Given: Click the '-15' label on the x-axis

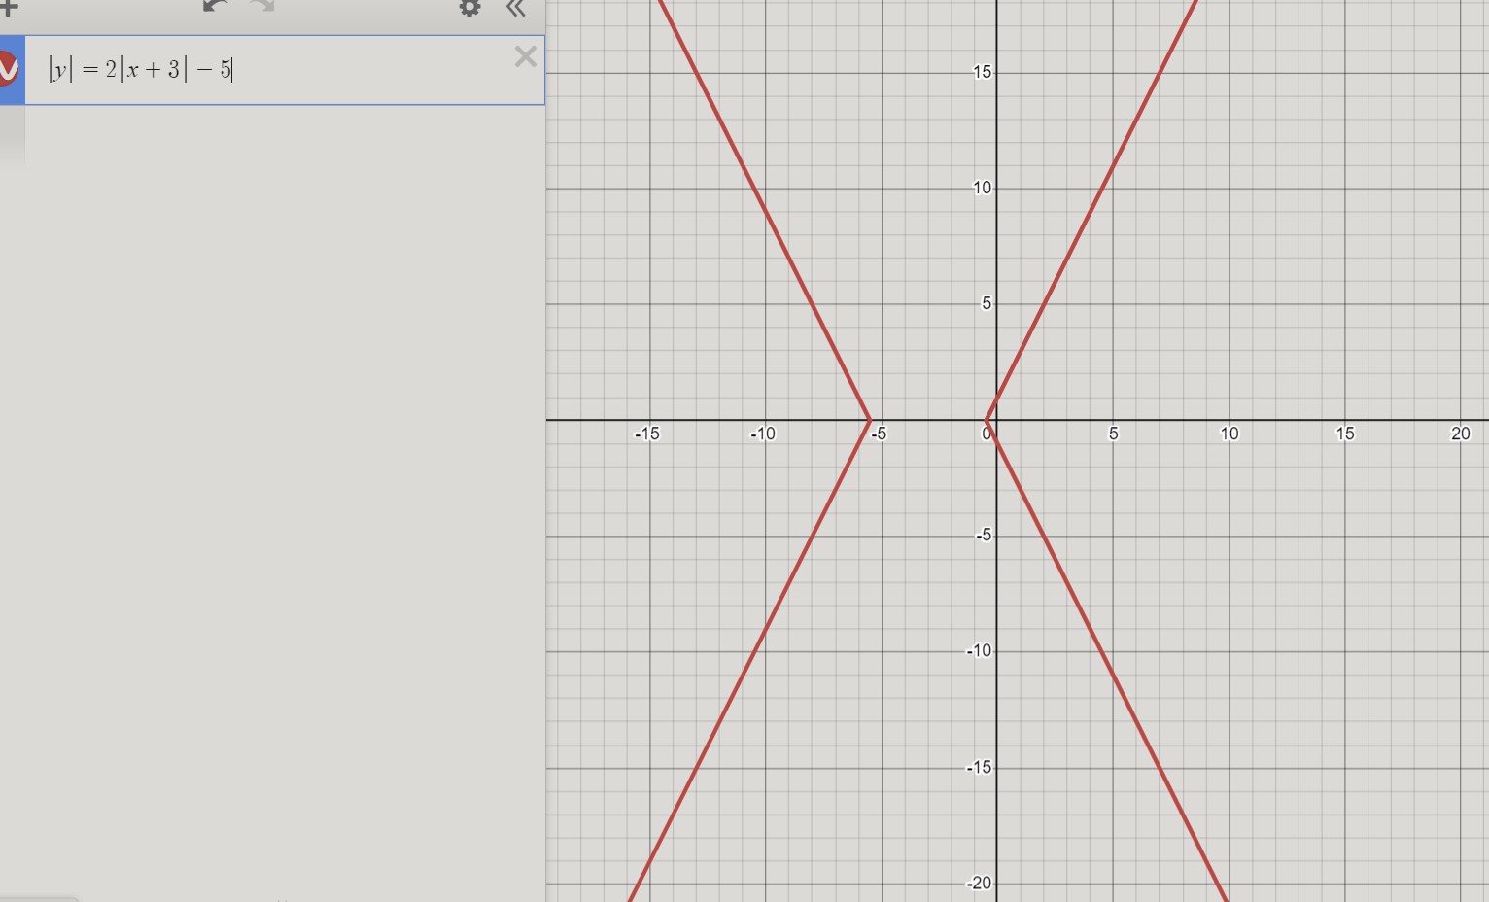Looking at the screenshot, I should pos(647,434).
